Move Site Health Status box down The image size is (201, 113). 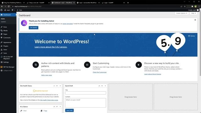pos(57,86)
